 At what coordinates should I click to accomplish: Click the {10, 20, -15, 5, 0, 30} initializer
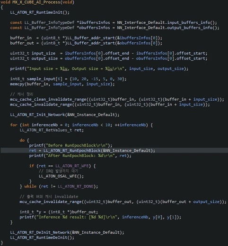(x=97, y=79)
